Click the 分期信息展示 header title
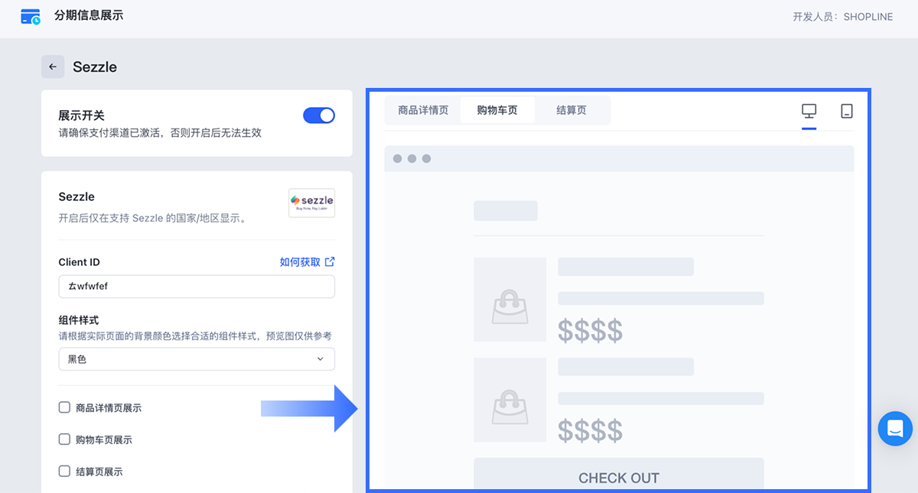918x493 pixels. click(89, 16)
